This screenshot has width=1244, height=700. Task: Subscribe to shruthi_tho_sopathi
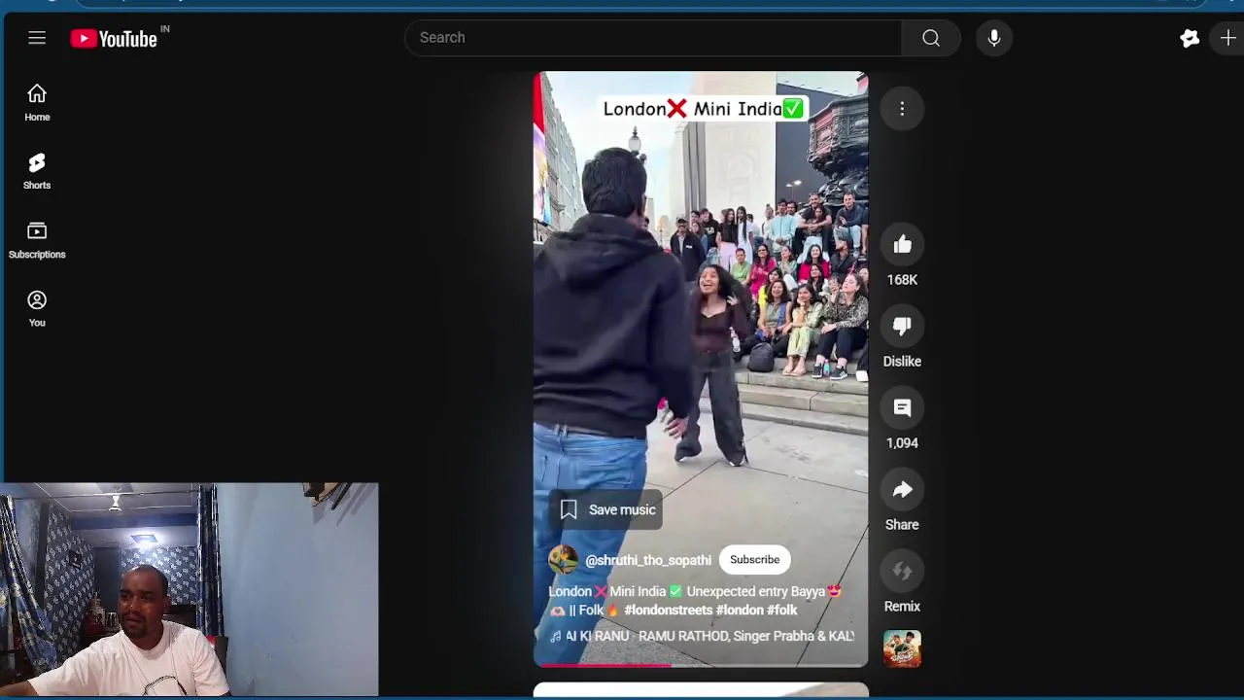754,560
